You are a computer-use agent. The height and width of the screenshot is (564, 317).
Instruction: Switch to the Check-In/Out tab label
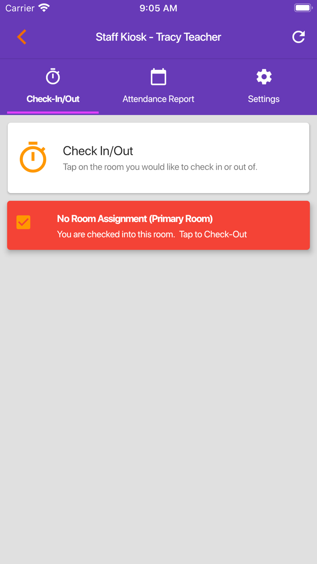pos(53,99)
